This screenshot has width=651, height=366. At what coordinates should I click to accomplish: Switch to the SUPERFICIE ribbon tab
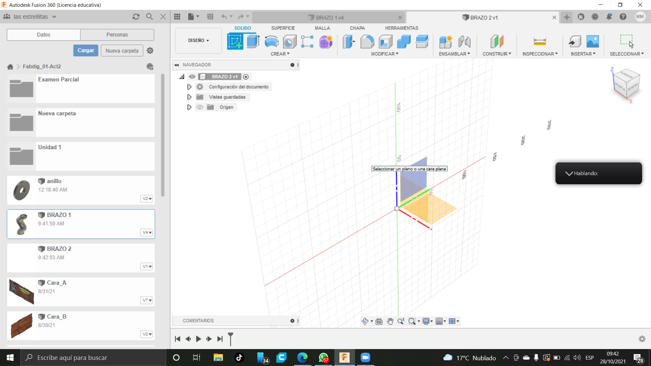click(x=283, y=28)
